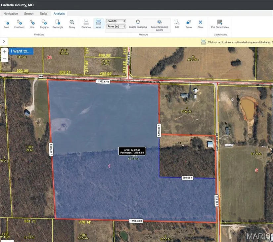The width and height of the screenshot is (273, 242).
Task: Select the Distance measure tool
Action: pyautogui.click(x=86, y=23)
